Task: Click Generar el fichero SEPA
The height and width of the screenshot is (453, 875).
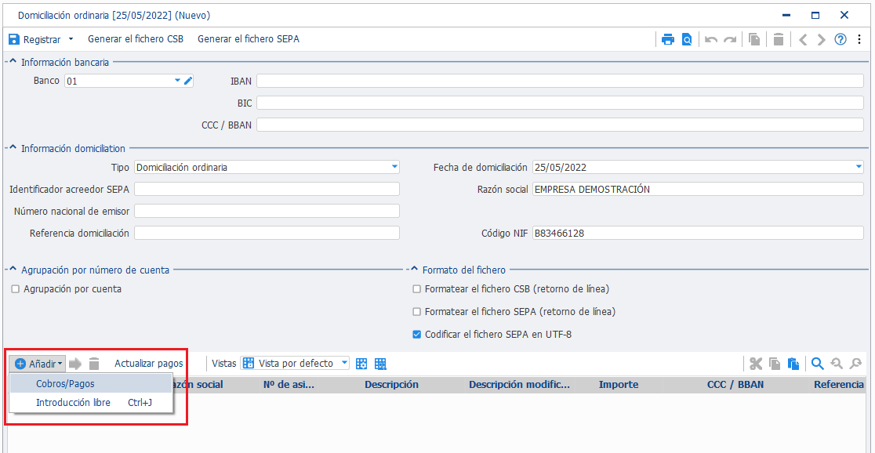Action: 249,40
